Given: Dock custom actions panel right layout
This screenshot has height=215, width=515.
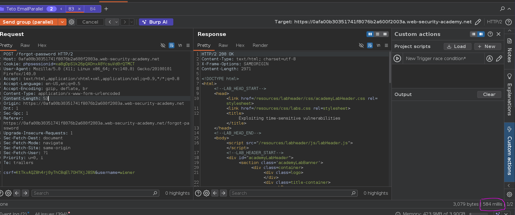Looking at the screenshot, I should pyautogui.click(x=481, y=34).
